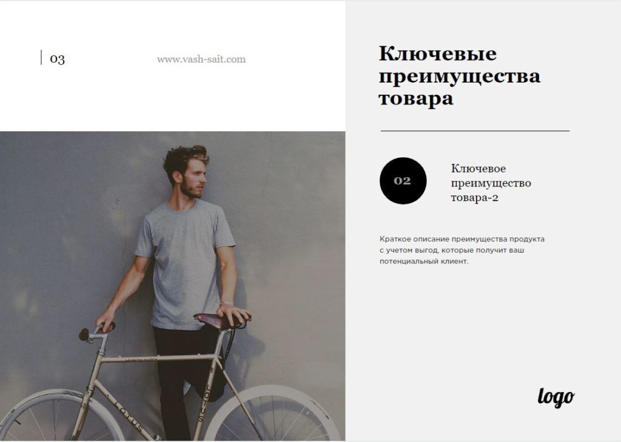621x442 pixels.
Task: Select the heading Ключевые преимущества товара
Action: point(460,76)
